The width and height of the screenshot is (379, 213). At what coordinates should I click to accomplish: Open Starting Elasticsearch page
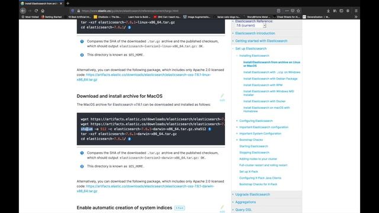253,146
